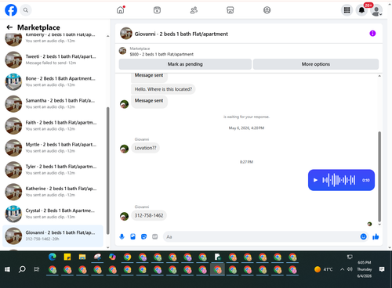Open Kimberly conversation in list
Screen dimensions: 392x288
(53, 38)
